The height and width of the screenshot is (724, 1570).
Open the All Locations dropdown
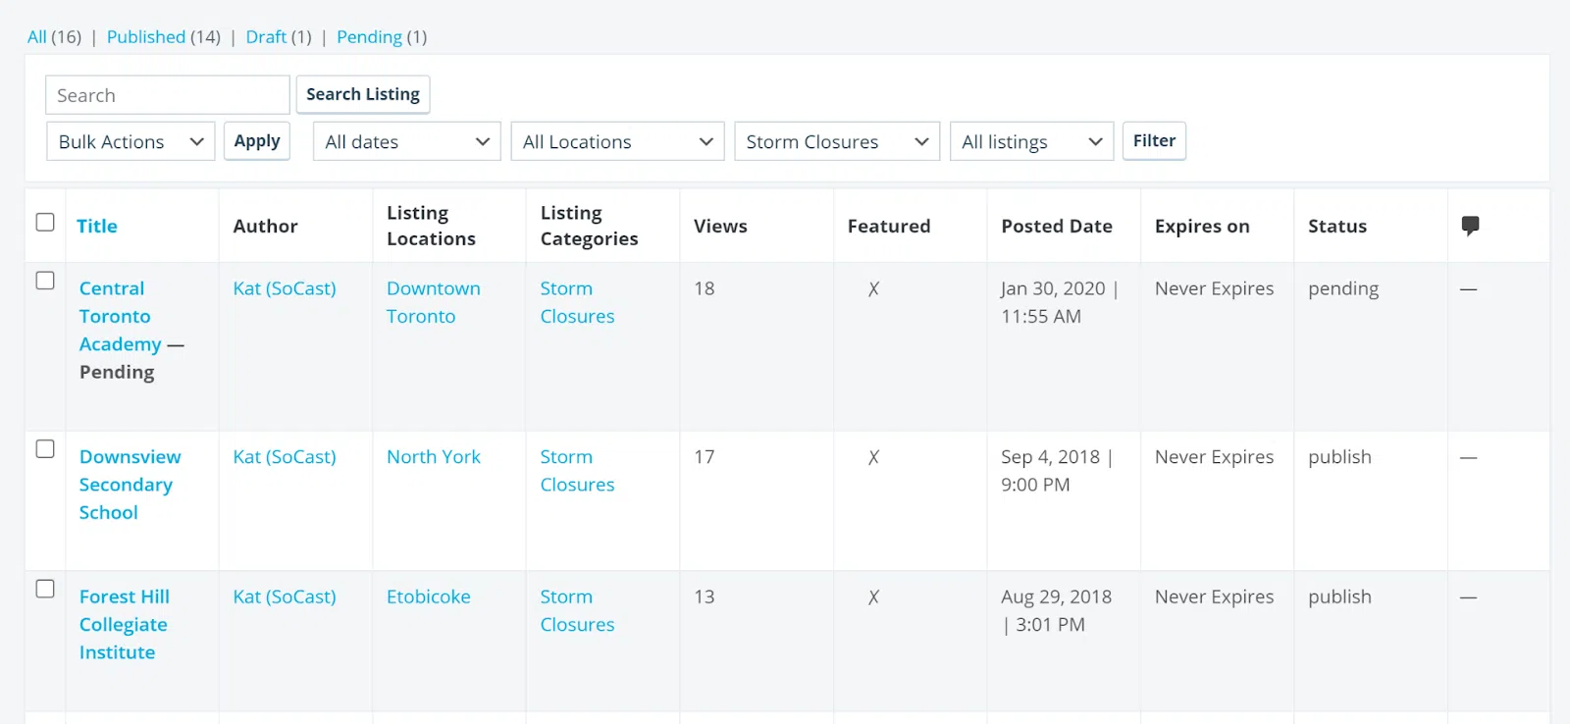point(617,141)
